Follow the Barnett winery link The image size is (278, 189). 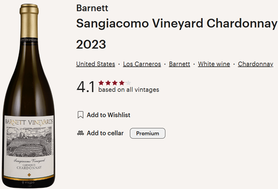pyautogui.click(x=179, y=64)
